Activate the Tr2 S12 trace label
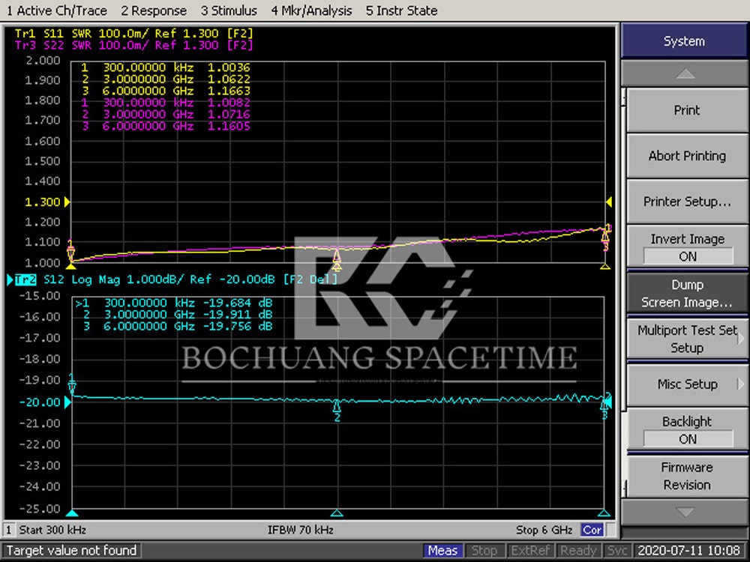 (x=27, y=280)
